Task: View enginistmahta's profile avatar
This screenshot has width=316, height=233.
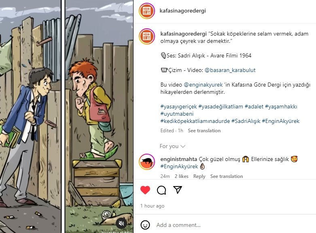Action: coord(147,162)
